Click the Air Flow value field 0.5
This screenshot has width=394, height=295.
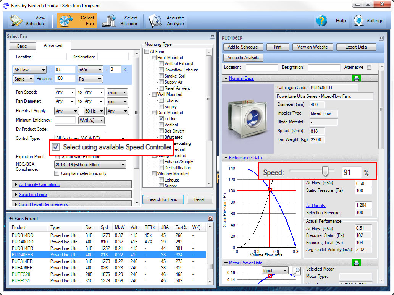tap(65, 70)
